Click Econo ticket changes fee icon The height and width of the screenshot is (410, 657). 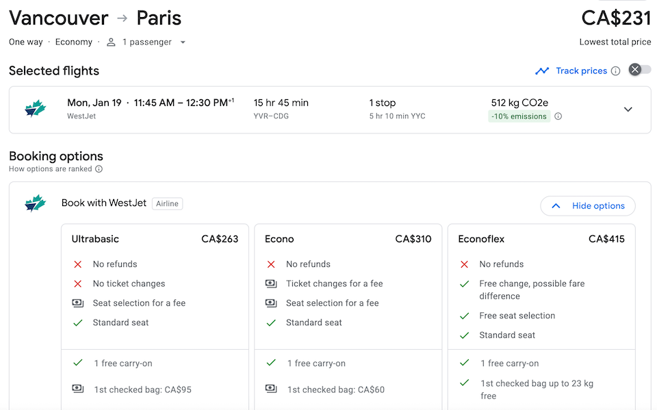tap(271, 283)
